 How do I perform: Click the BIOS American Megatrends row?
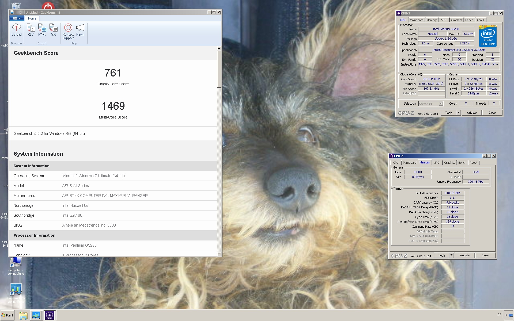pos(113,225)
